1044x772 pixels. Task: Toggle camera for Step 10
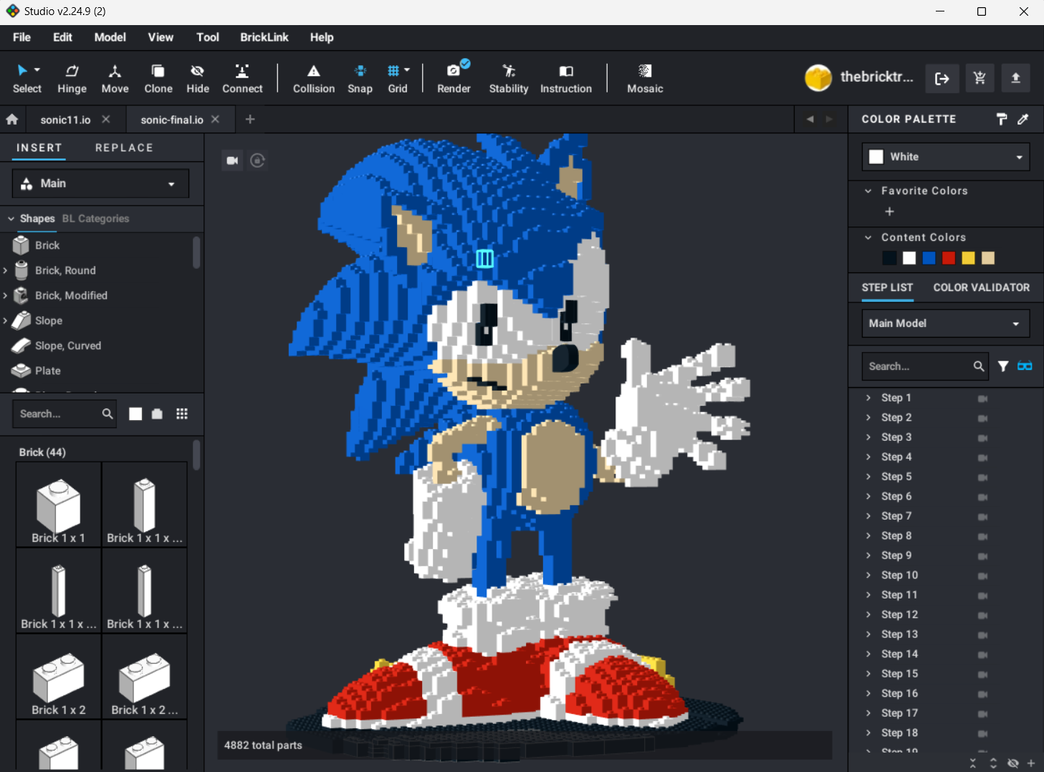coord(982,576)
